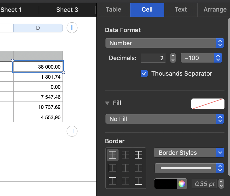Open the Border Styles popup button

(189, 153)
